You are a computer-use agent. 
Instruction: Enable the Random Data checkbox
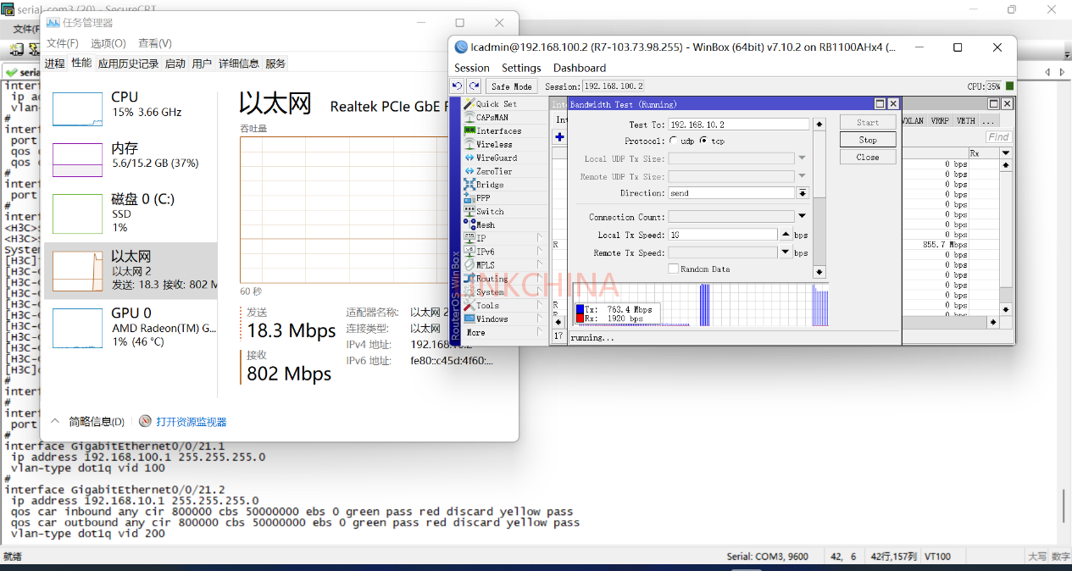[x=674, y=269]
